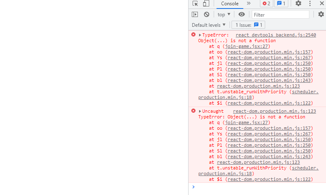Image resolution: width=326 pixels, height=195 pixels.
Task: Switch to the Console tab
Action: [x=230, y=4]
